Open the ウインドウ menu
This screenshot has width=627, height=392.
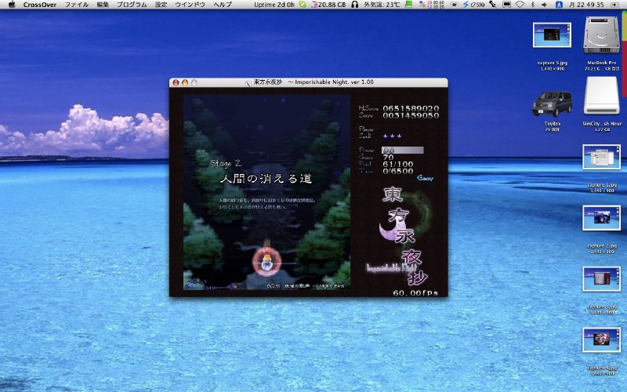190,5
